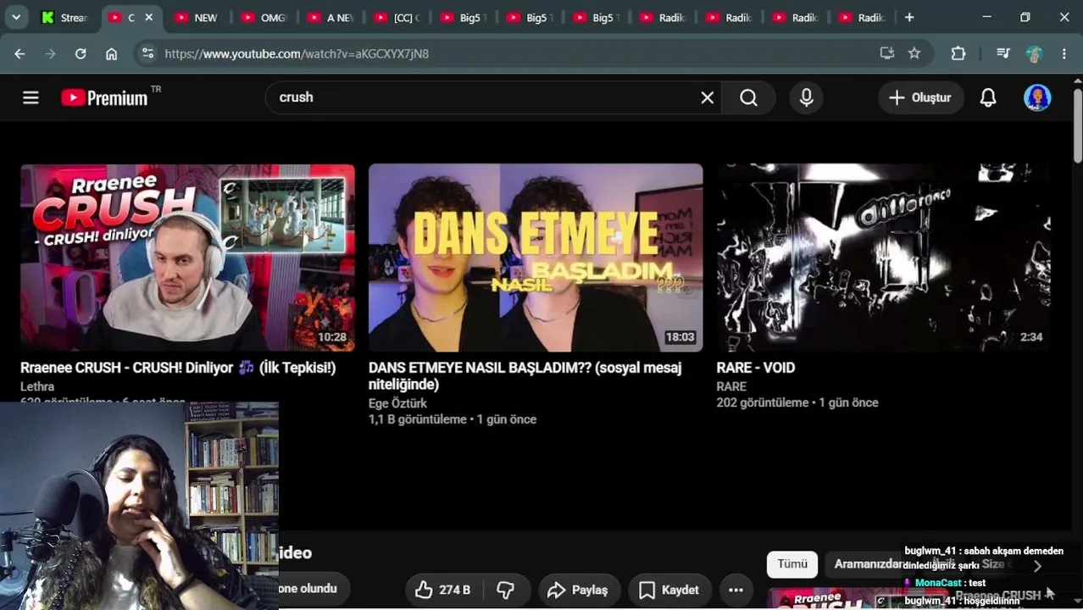Visit the Ege Öztürk channel
Viewport: 1083px width, 610px height.
(x=397, y=403)
